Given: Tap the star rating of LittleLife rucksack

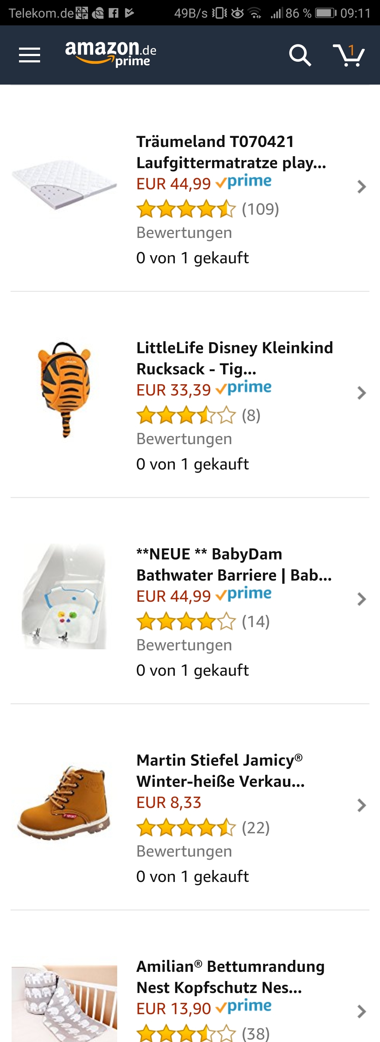Looking at the screenshot, I should click(x=186, y=415).
